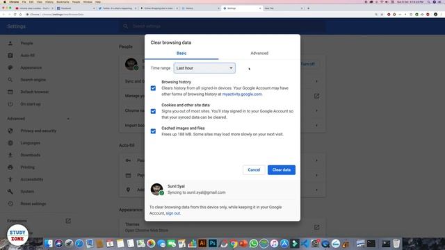445x250 pixels.
Task: Expand the Sync and Google services row arrow
Action: [317, 81]
